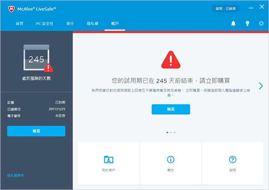Click the 已到期 subscription status
This screenshot has width=269, height=190.
[60, 102]
